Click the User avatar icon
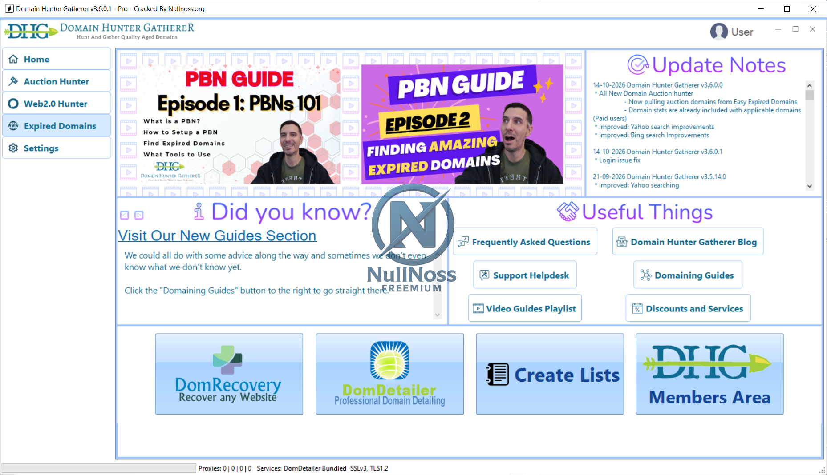The width and height of the screenshot is (827, 475). coord(719,32)
